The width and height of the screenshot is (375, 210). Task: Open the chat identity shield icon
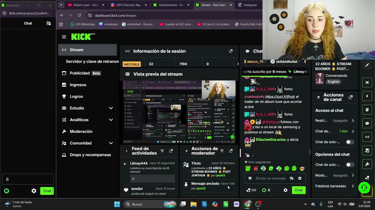pyautogui.click(x=250, y=178)
